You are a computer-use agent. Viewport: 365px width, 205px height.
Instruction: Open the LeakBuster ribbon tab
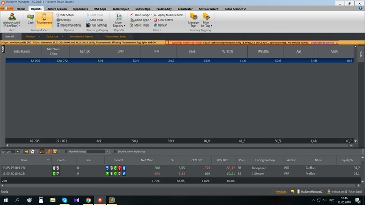click(185, 9)
